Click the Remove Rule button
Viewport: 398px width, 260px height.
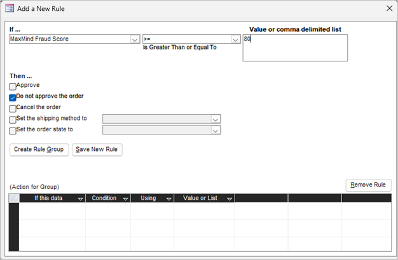[368, 185]
